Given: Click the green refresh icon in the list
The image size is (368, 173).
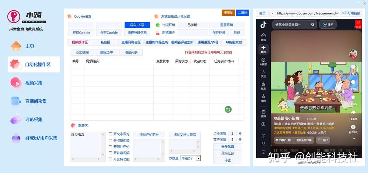Looking at the screenshot, I should [228, 110].
